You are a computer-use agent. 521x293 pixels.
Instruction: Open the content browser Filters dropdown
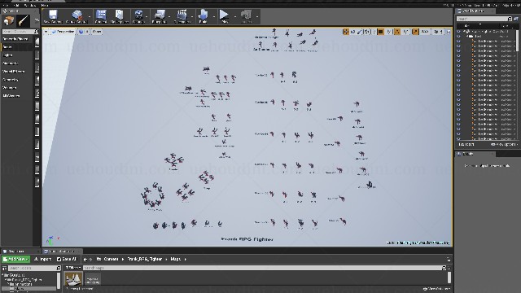coord(72,268)
